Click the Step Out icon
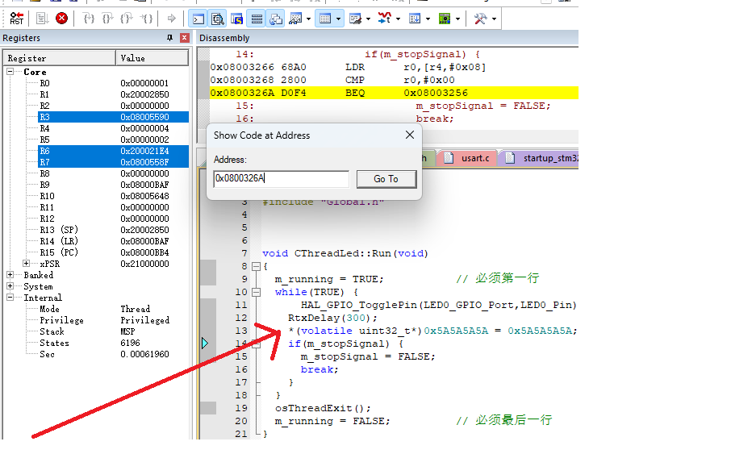The height and width of the screenshot is (454, 731). point(127,19)
